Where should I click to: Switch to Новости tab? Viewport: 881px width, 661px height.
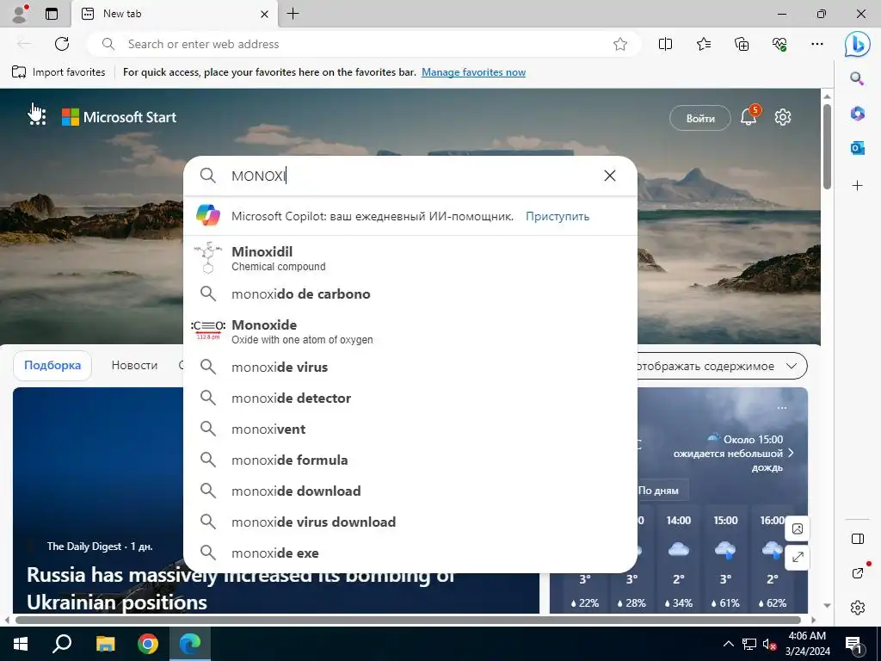point(134,365)
